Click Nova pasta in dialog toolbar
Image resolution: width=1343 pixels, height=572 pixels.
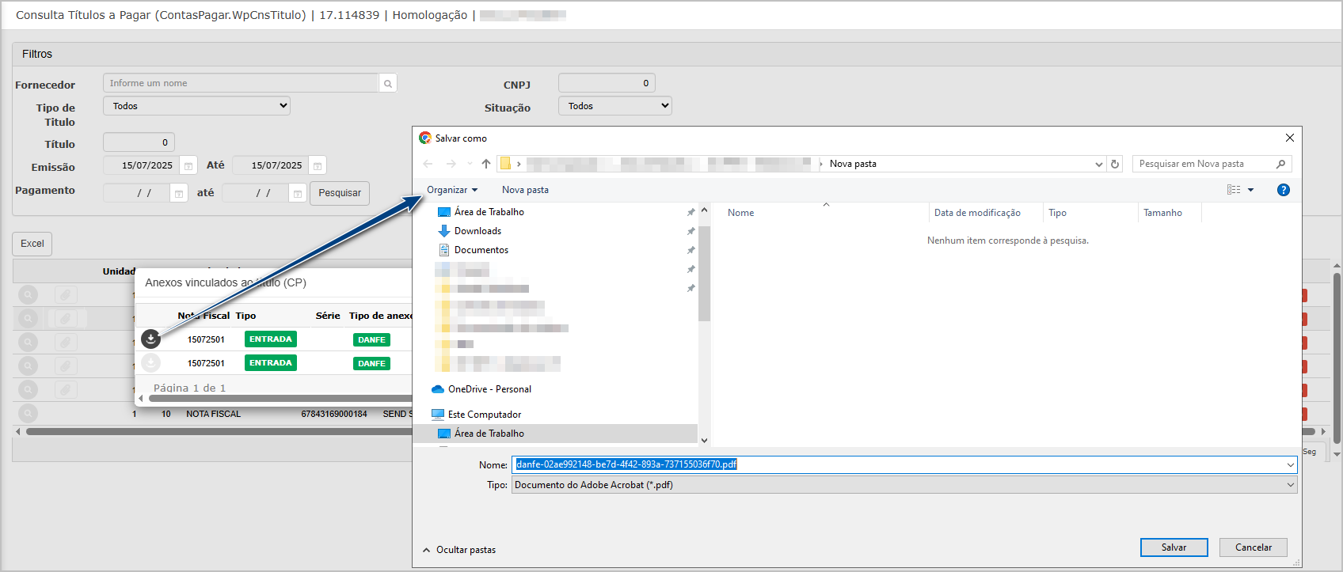click(x=525, y=190)
